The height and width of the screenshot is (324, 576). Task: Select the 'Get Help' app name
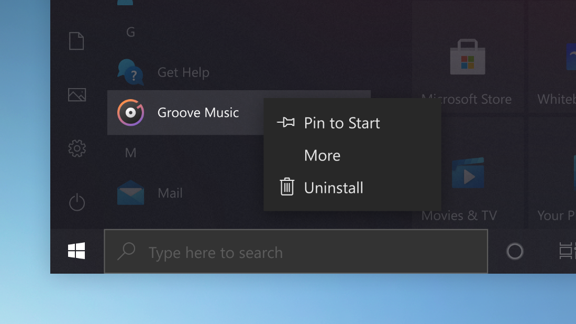click(x=183, y=72)
